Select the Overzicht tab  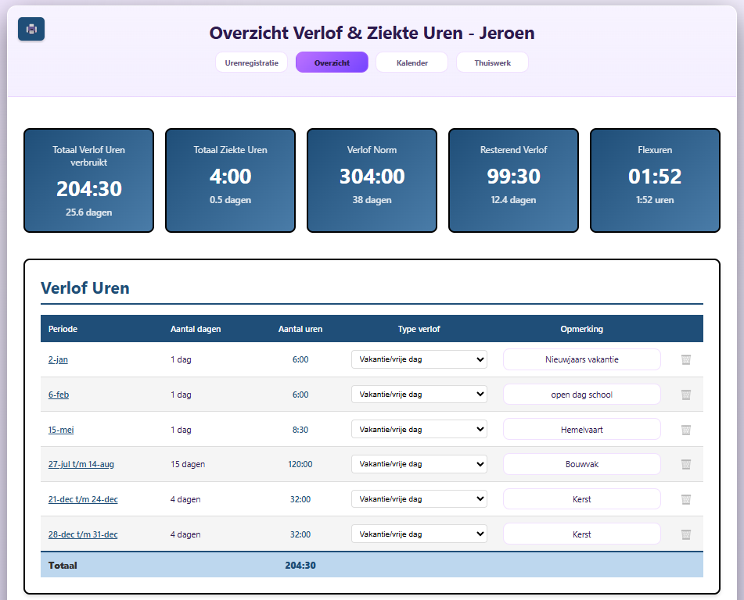point(332,62)
